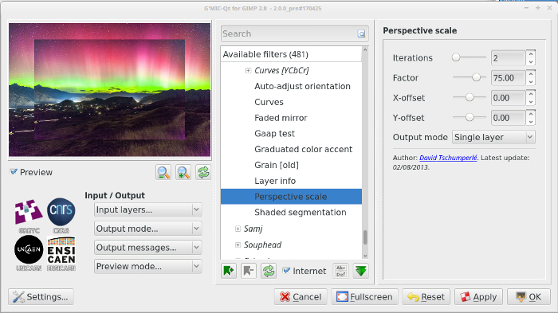Click the Abc Def rename fave icon
The height and width of the screenshot is (313, 558).
(341, 271)
